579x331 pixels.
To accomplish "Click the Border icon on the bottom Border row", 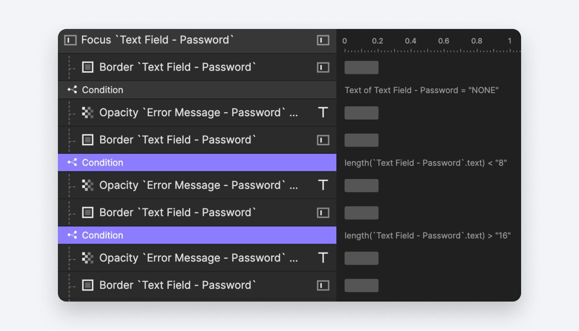I will tap(87, 285).
